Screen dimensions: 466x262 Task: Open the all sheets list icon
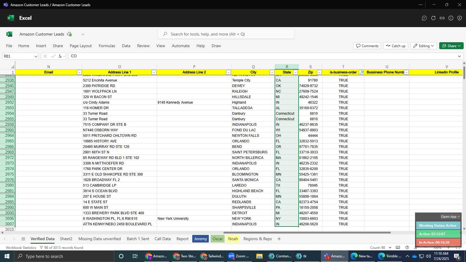coord(23,239)
